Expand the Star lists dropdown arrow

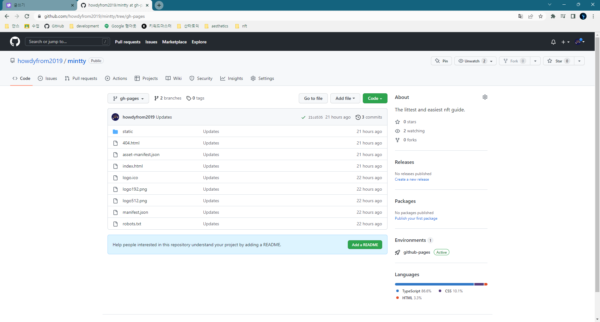579,61
